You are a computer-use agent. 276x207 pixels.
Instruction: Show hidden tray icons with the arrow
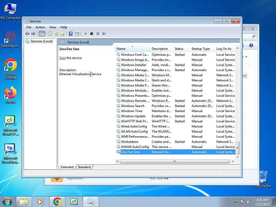point(229,202)
